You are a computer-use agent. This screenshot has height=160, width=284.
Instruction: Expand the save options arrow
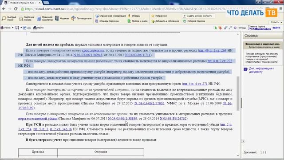[x=21, y=28]
